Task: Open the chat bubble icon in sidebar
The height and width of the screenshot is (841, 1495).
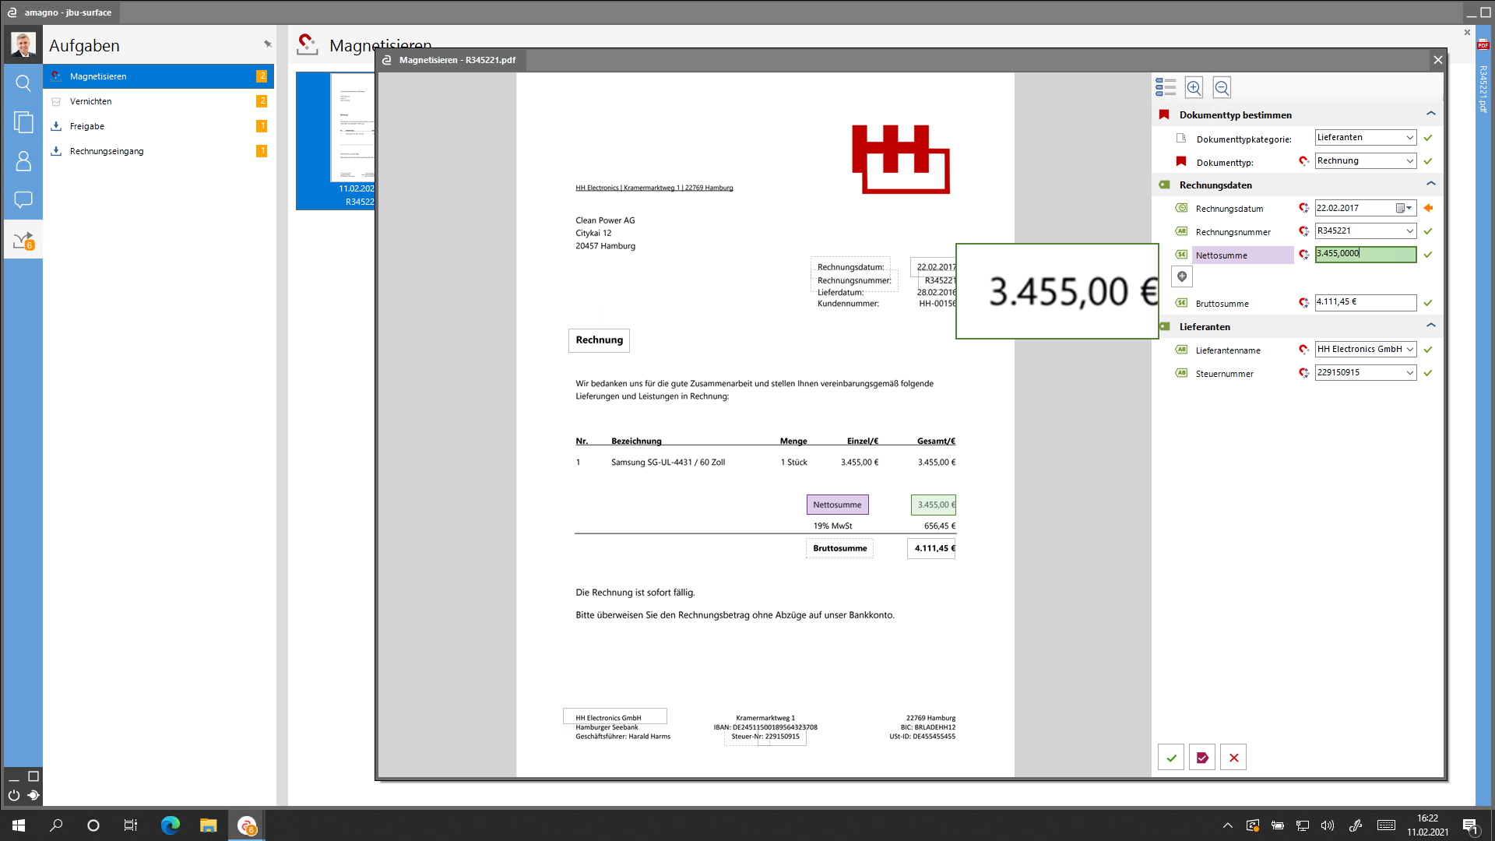Action: click(23, 200)
